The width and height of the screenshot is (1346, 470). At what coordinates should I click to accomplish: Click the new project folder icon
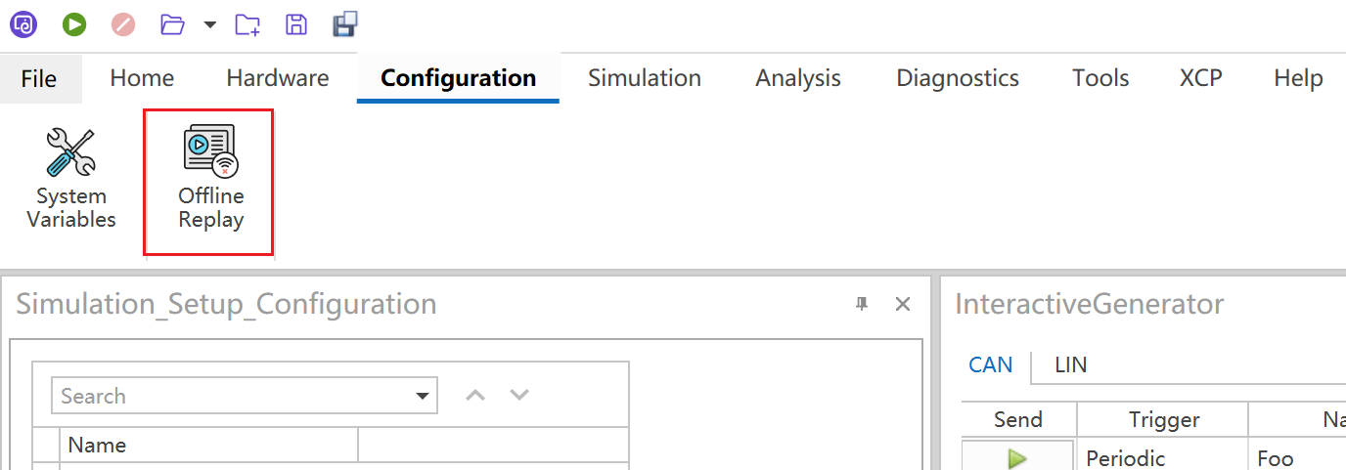(247, 24)
